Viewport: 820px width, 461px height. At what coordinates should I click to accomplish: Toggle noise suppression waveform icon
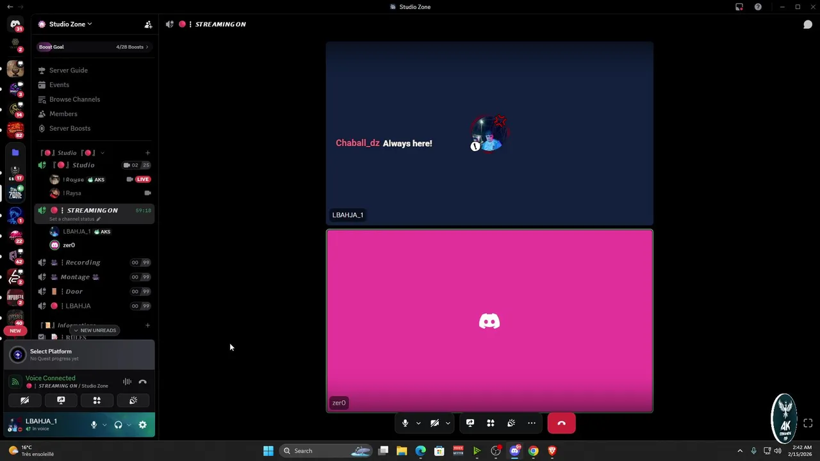(x=127, y=382)
